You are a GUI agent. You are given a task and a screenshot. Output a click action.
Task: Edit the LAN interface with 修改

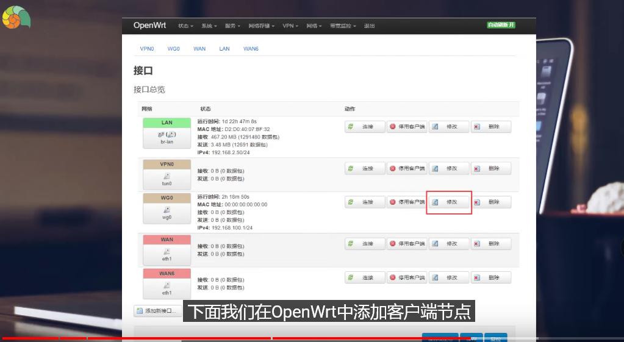pos(449,127)
